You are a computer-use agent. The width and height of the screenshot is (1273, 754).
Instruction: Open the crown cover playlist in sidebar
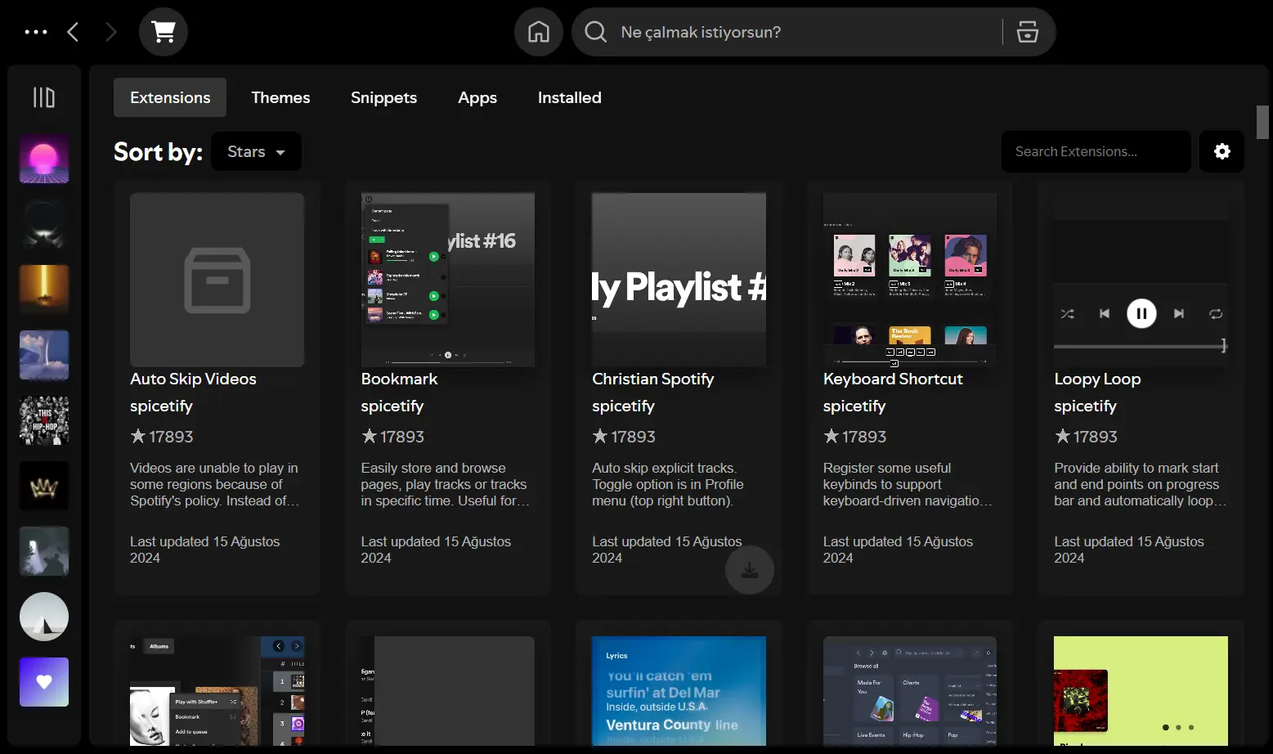tap(44, 486)
